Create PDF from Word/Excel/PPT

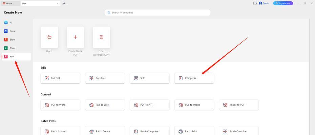[101, 37]
